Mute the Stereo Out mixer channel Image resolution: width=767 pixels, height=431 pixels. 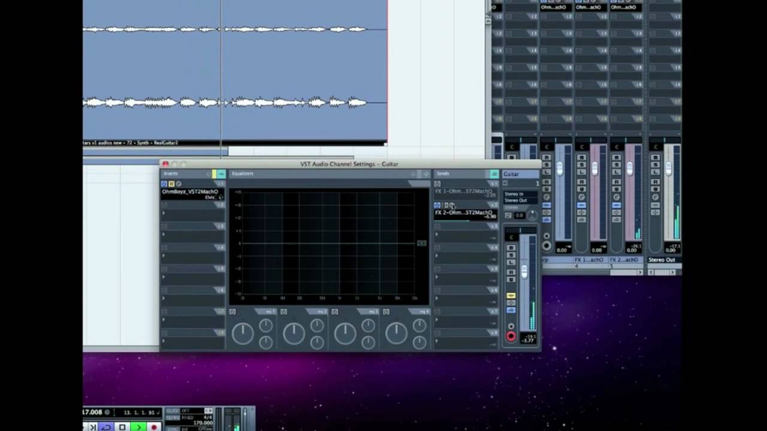(655, 158)
